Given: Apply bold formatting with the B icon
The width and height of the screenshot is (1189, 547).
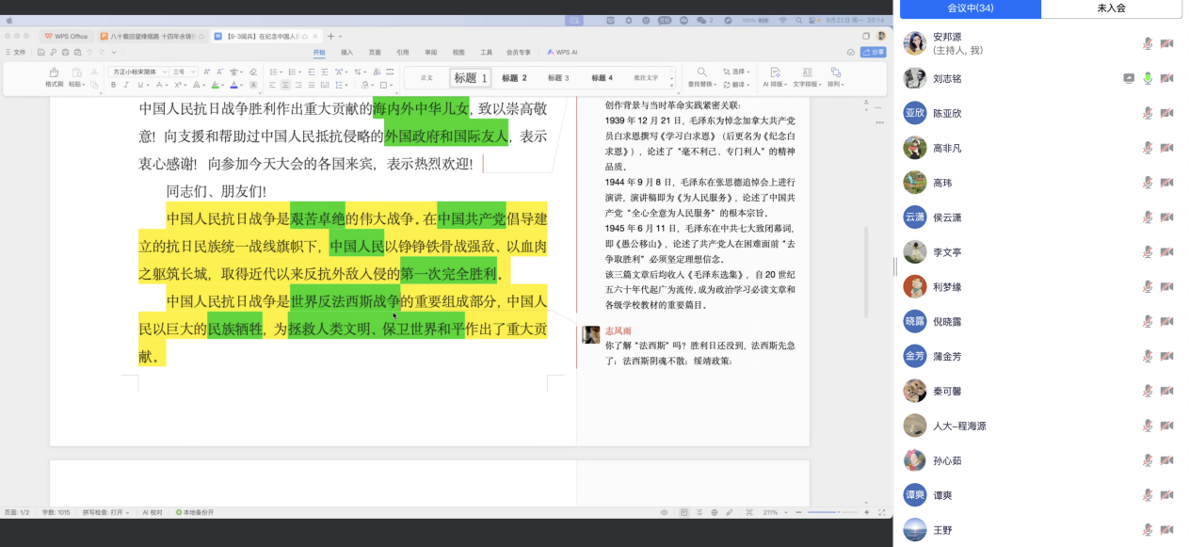Looking at the screenshot, I should point(113,85).
